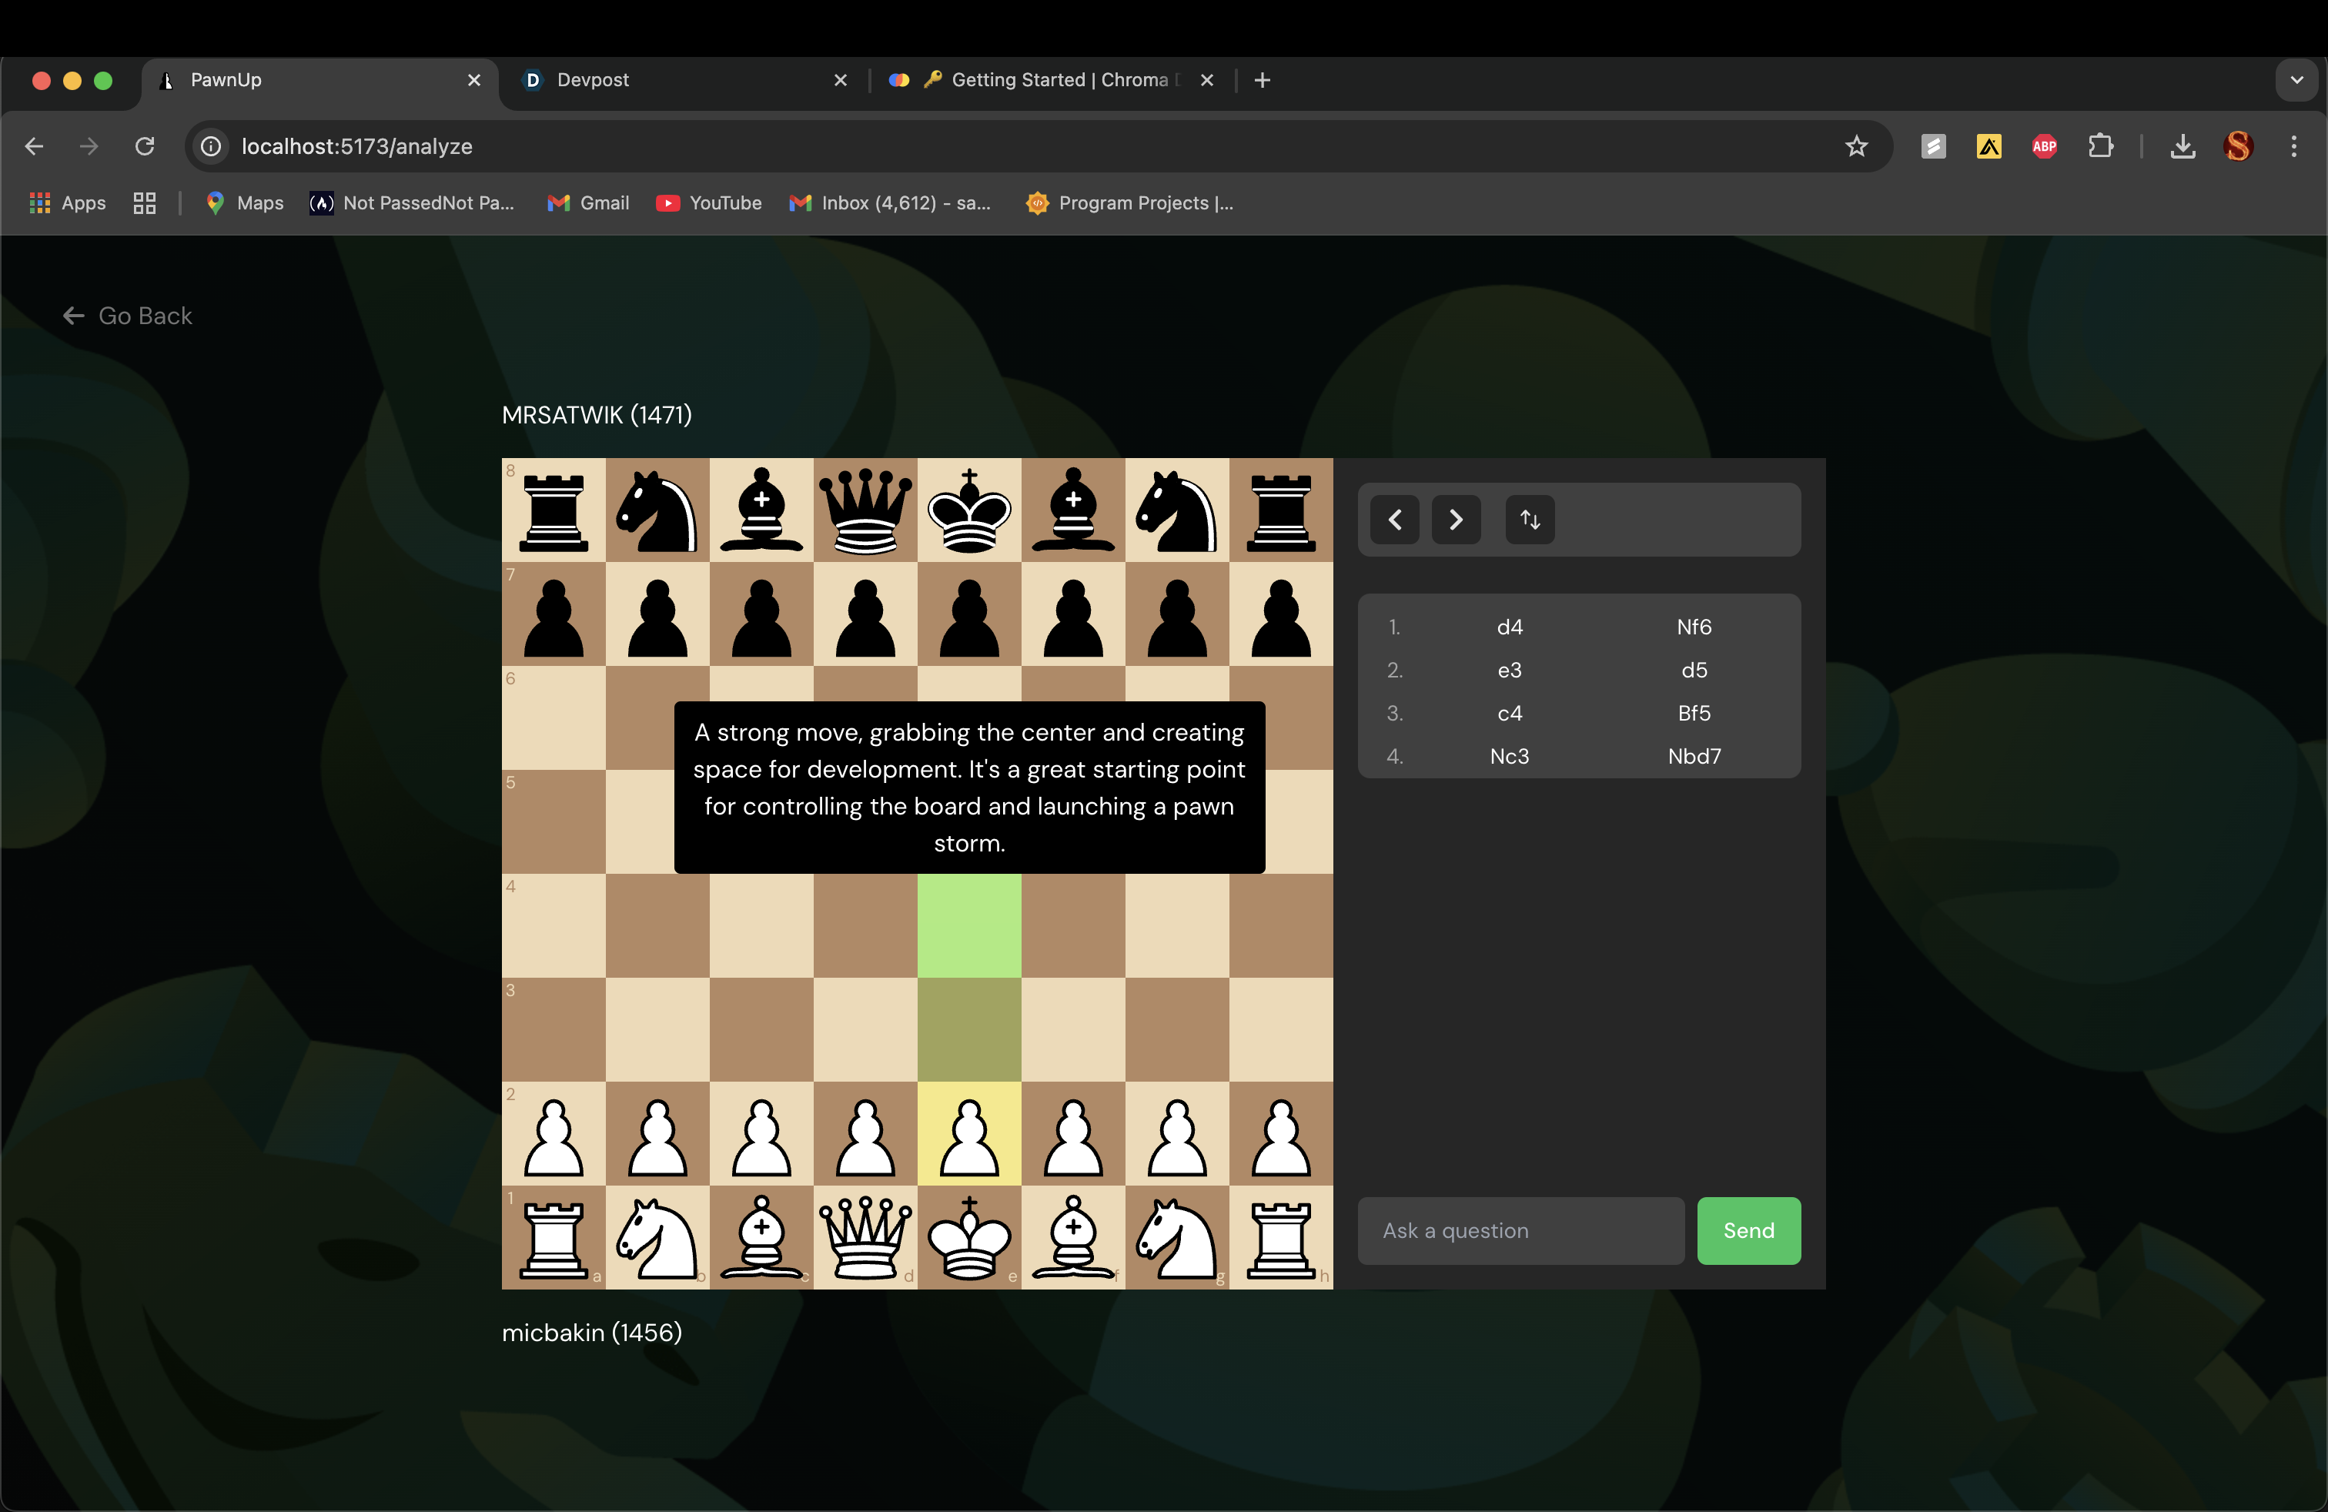
Task: Open the YouTube bookmark
Action: pos(709,203)
